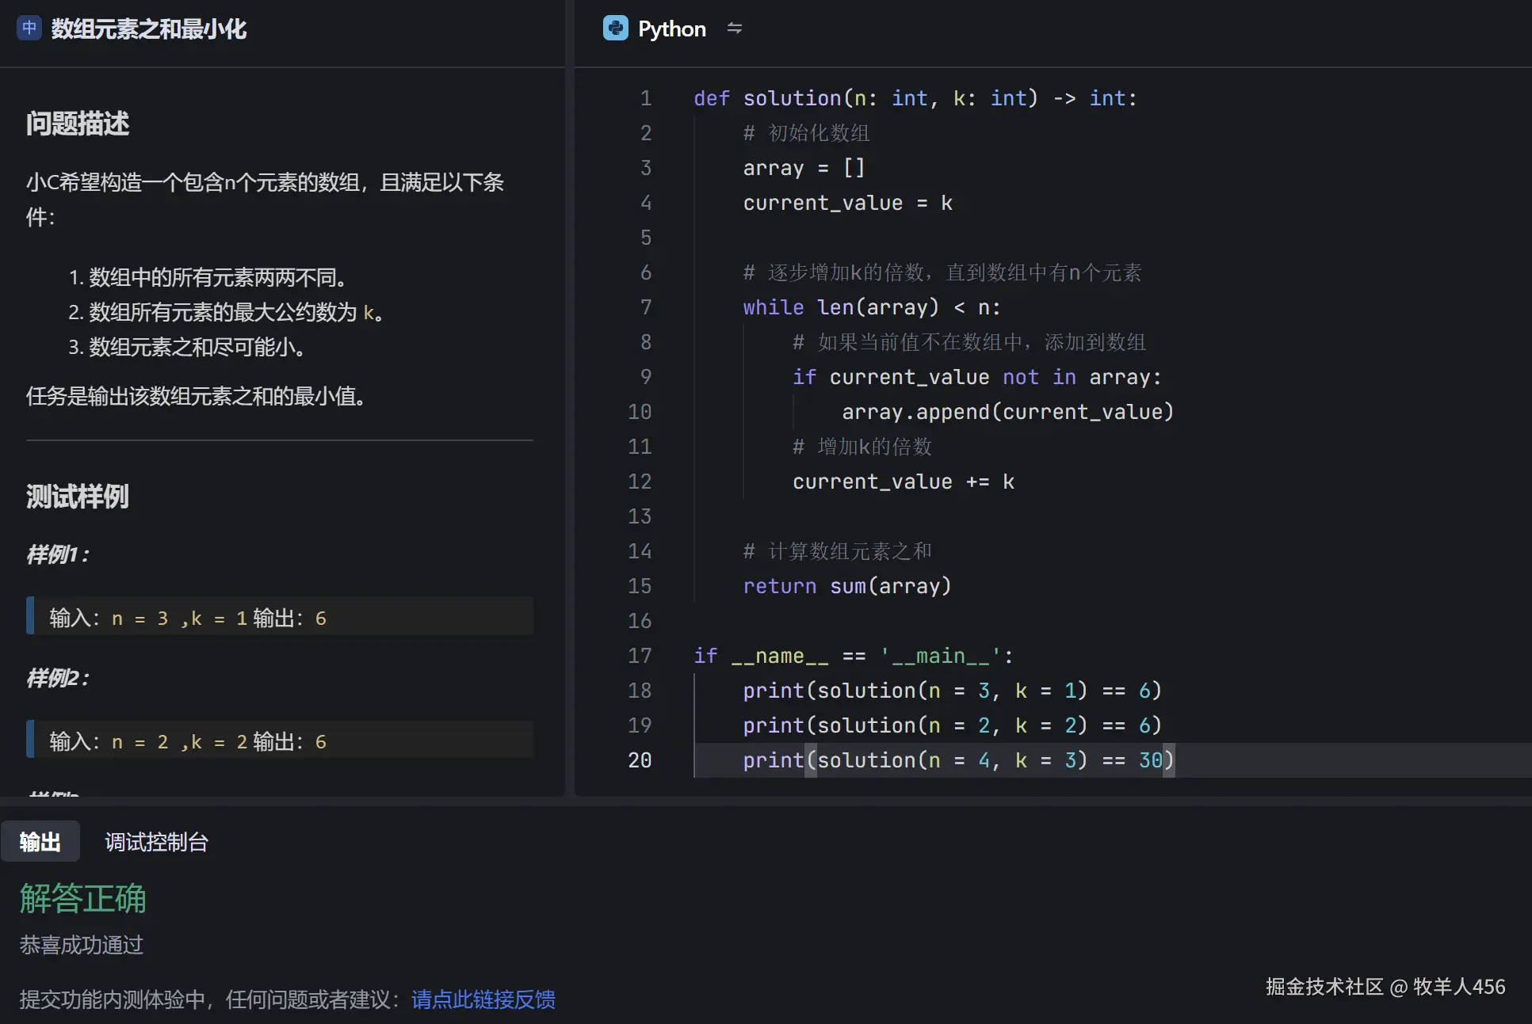The image size is (1532, 1024).
Task: Open the 请点此链接反馈 feedback link
Action: (x=483, y=999)
